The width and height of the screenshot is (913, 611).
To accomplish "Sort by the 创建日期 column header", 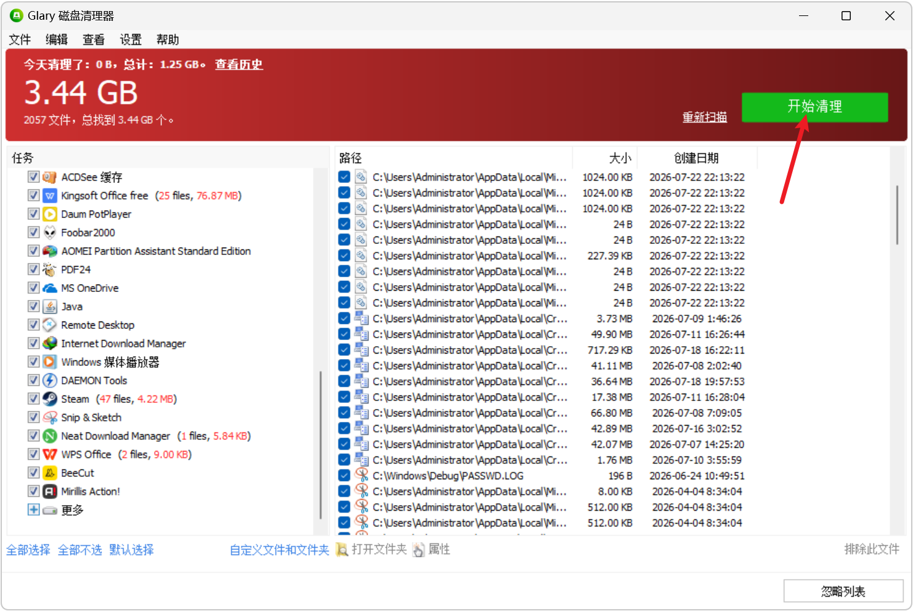I will click(x=697, y=158).
